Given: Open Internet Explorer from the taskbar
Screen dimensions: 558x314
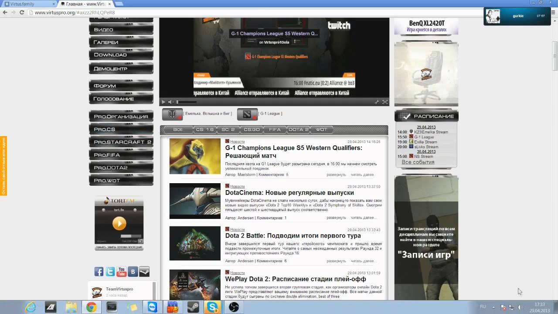Looking at the screenshot, I should click(x=31, y=307).
